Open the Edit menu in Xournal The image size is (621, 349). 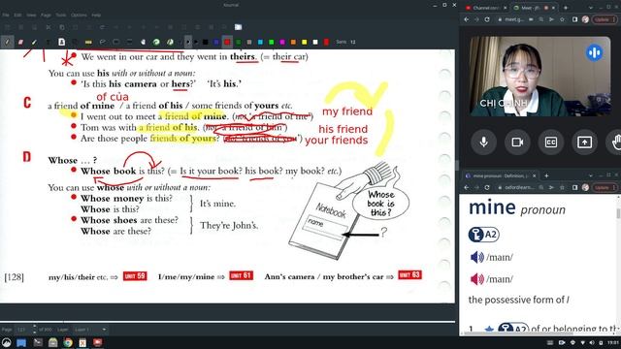(x=17, y=16)
